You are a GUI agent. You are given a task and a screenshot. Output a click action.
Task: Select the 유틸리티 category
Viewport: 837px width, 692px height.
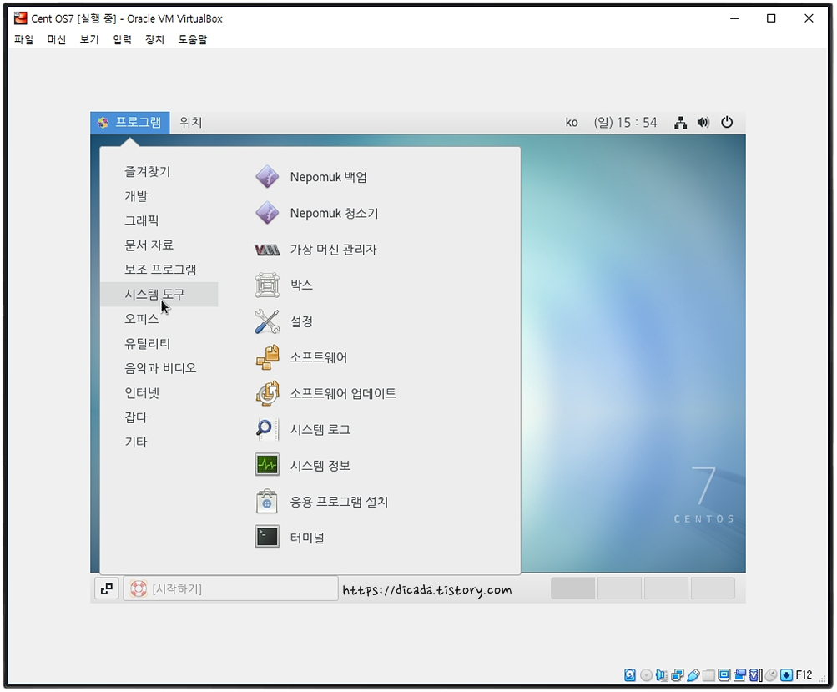148,343
